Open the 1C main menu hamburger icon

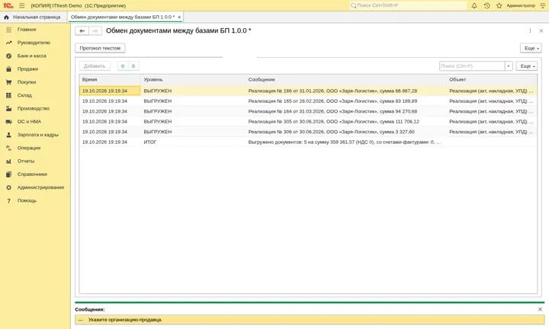click(21, 5)
